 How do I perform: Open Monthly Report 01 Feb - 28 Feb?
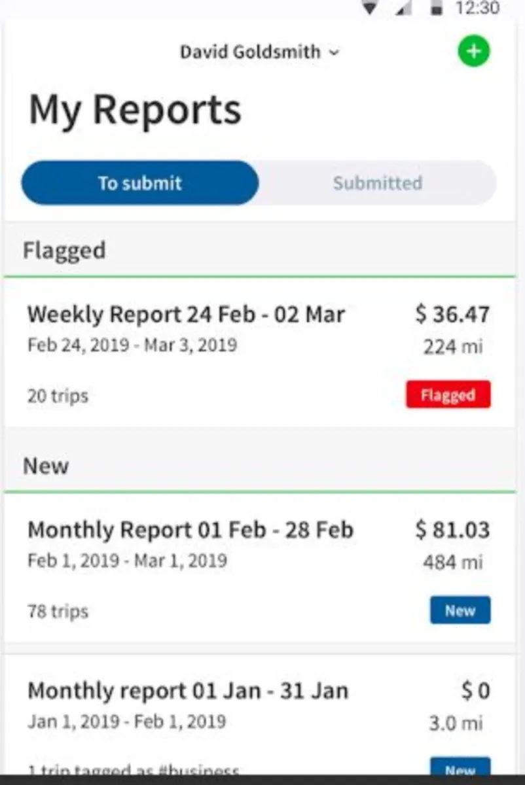[x=190, y=530]
